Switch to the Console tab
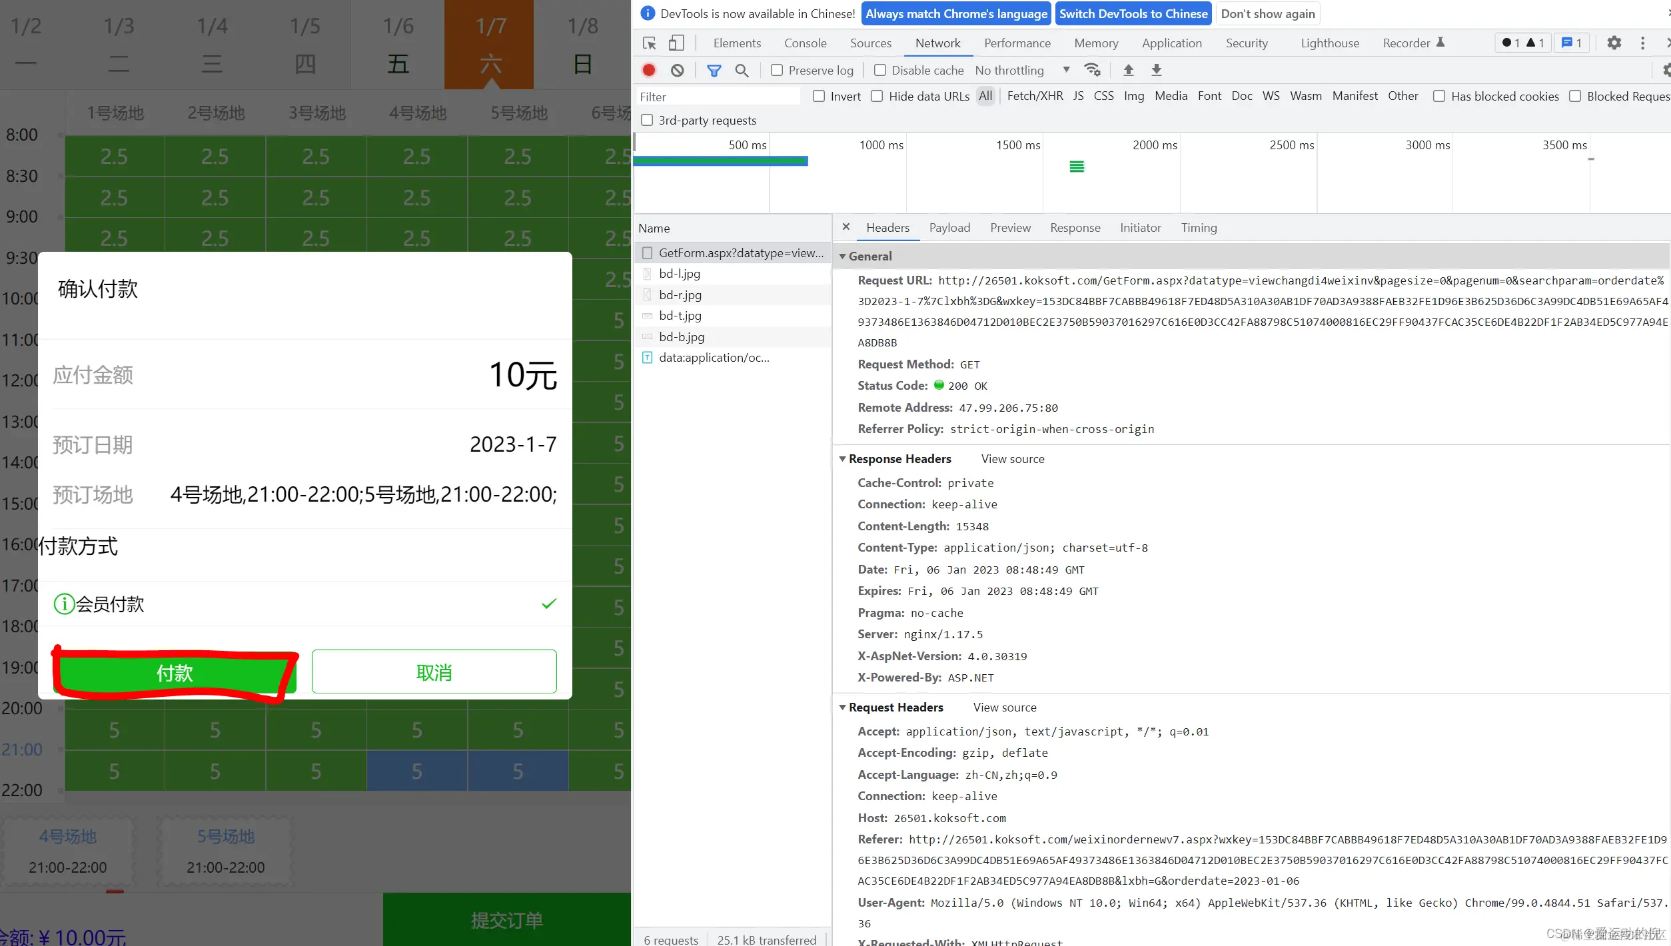Viewport: 1671px width, 946px height. click(805, 43)
